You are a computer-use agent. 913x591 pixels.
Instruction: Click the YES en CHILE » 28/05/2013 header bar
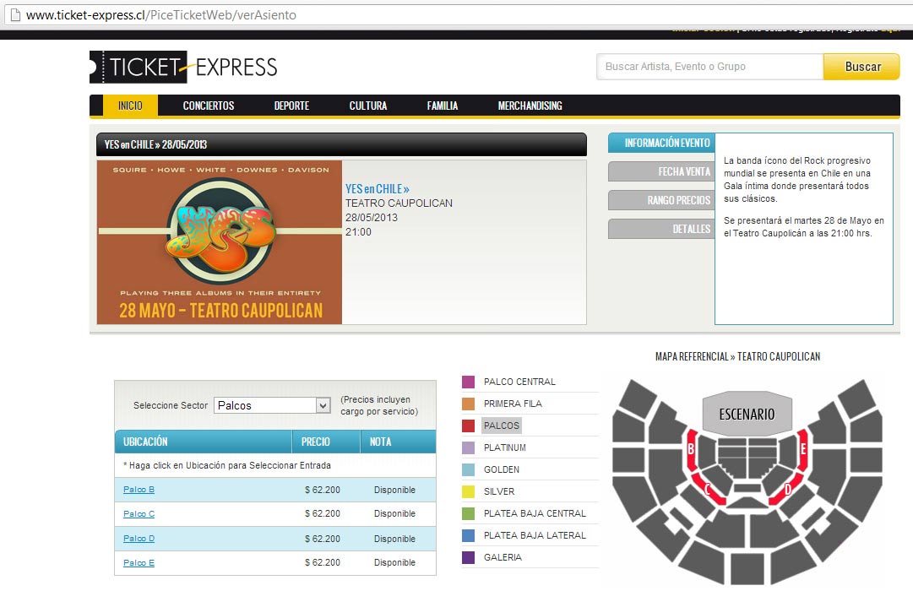point(341,144)
